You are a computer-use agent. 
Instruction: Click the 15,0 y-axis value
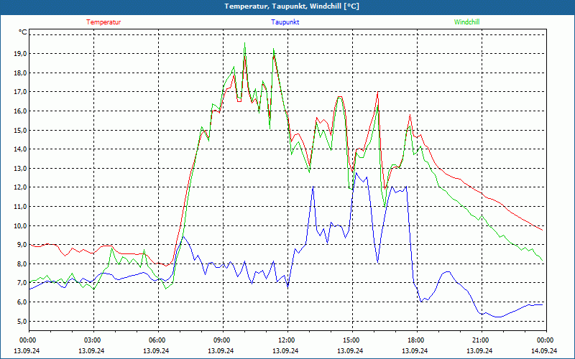coord(21,131)
